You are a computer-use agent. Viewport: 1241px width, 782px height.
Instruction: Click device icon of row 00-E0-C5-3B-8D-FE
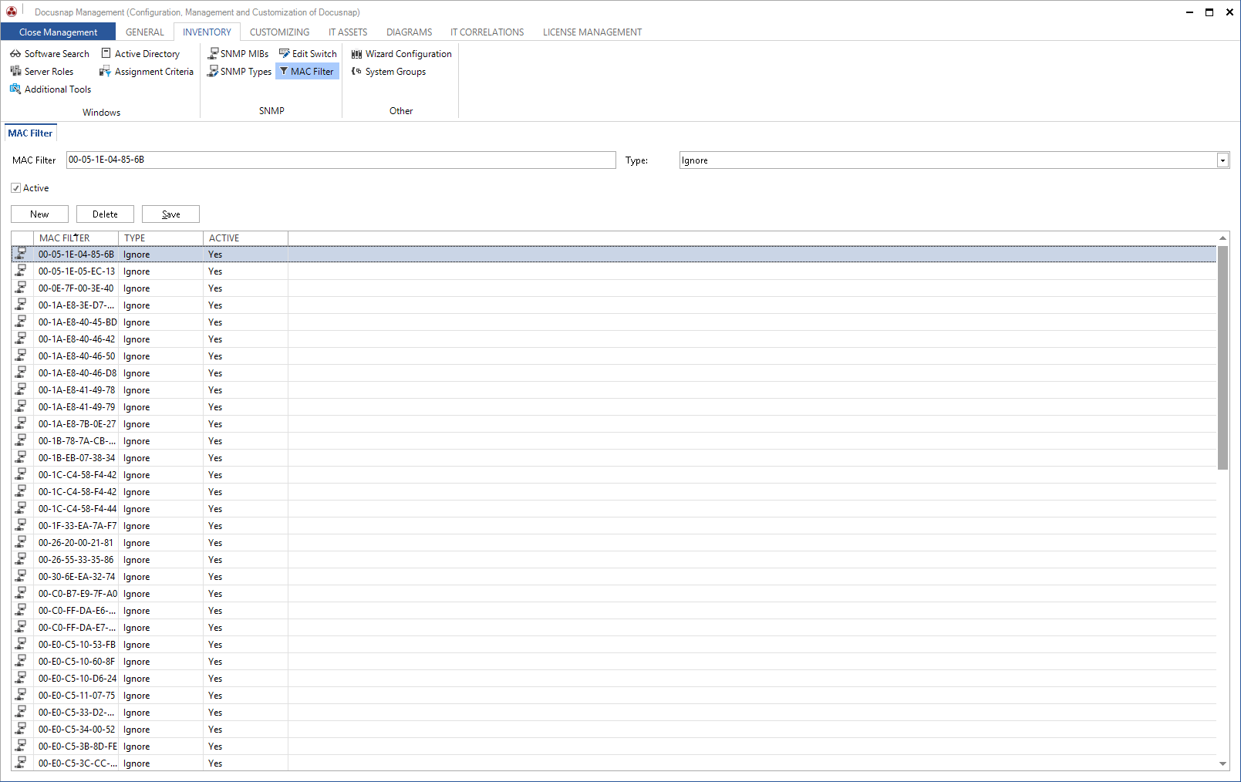[x=22, y=746]
